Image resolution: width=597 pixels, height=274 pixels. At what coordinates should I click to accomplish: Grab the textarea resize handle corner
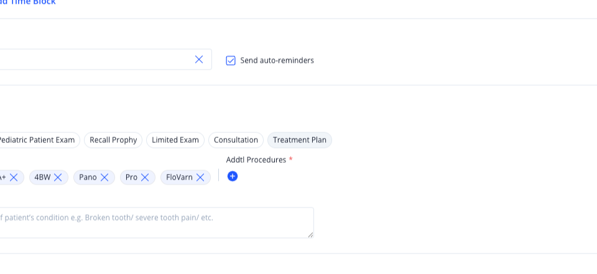311,235
